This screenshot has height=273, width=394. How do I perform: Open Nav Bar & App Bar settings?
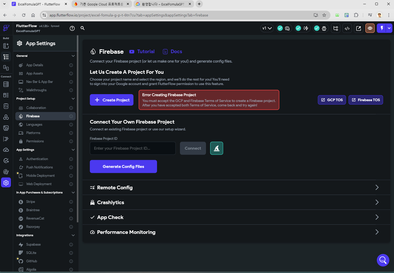[x=46, y=82]
